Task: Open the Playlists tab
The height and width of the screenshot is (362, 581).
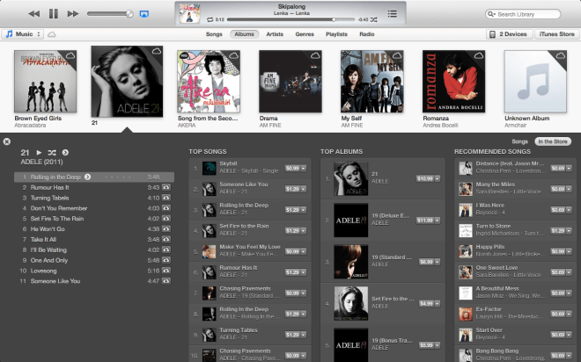Action: 337,34
